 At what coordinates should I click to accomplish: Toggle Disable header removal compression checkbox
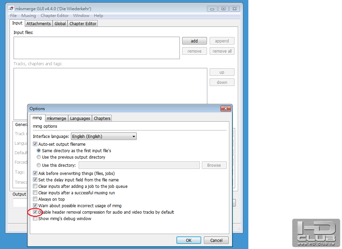click(x=35, y=212)
